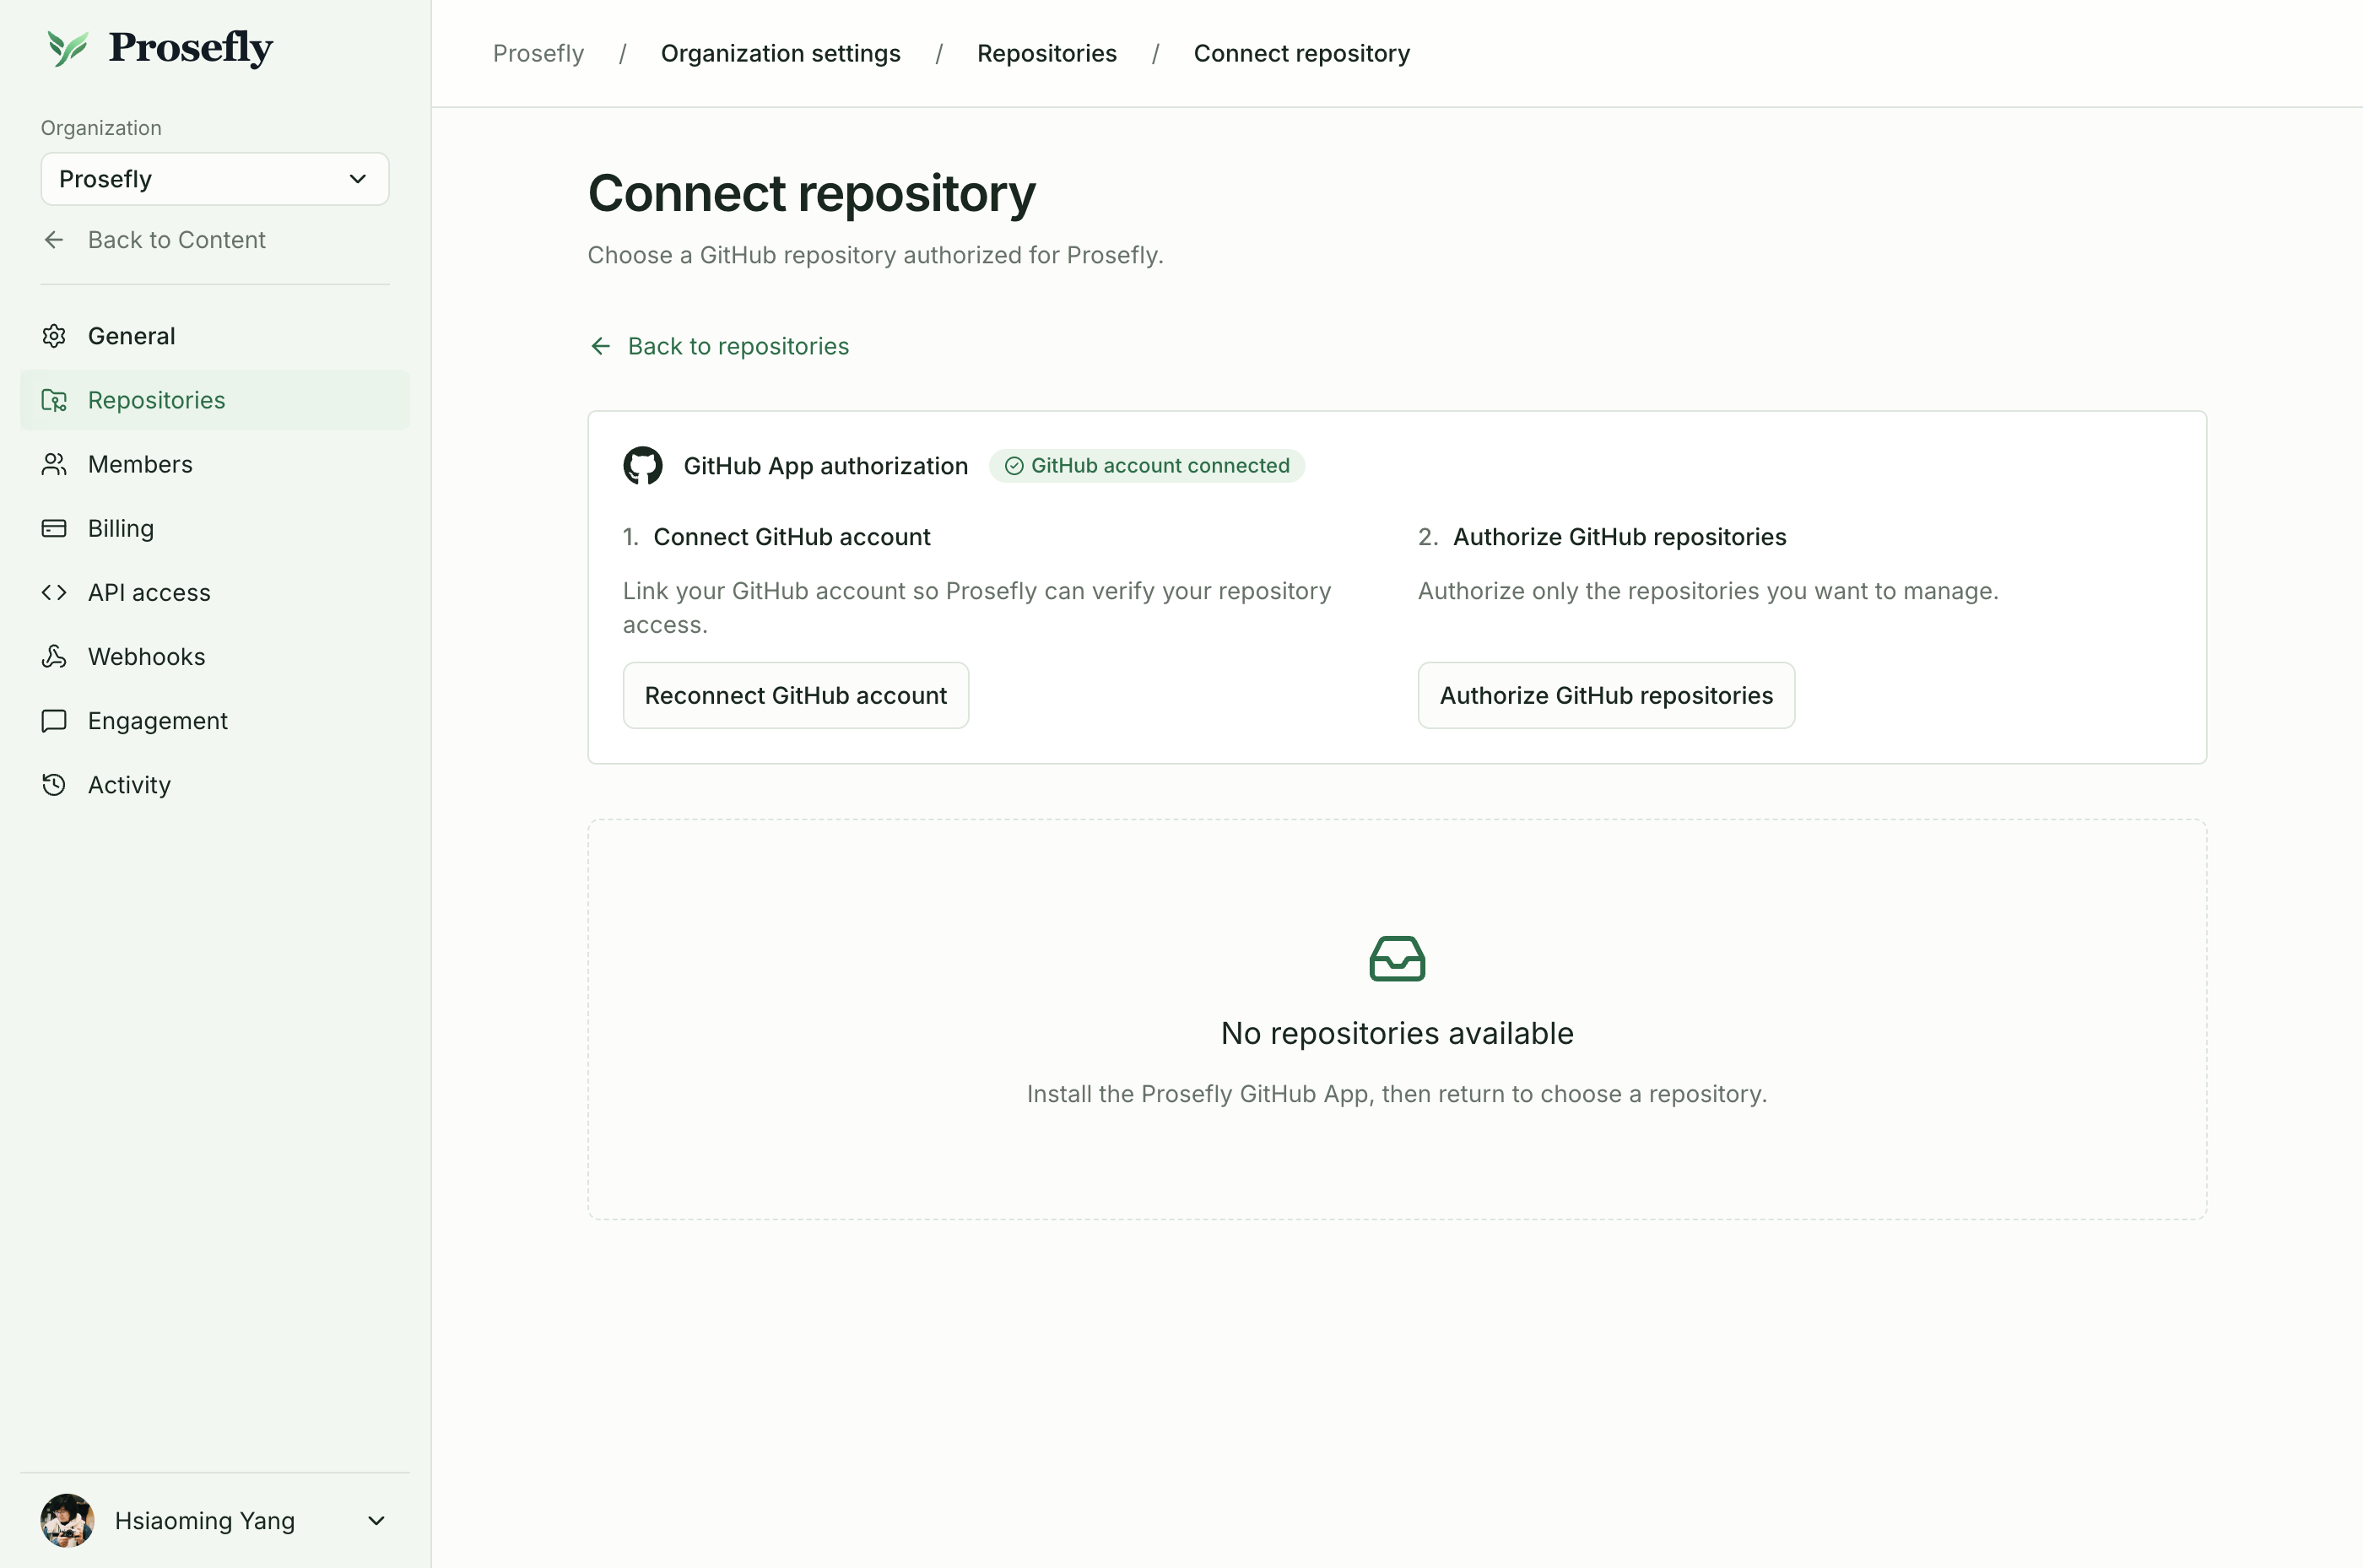
Task: Select Members in the sidebar
Action: (x=215, y=464)
